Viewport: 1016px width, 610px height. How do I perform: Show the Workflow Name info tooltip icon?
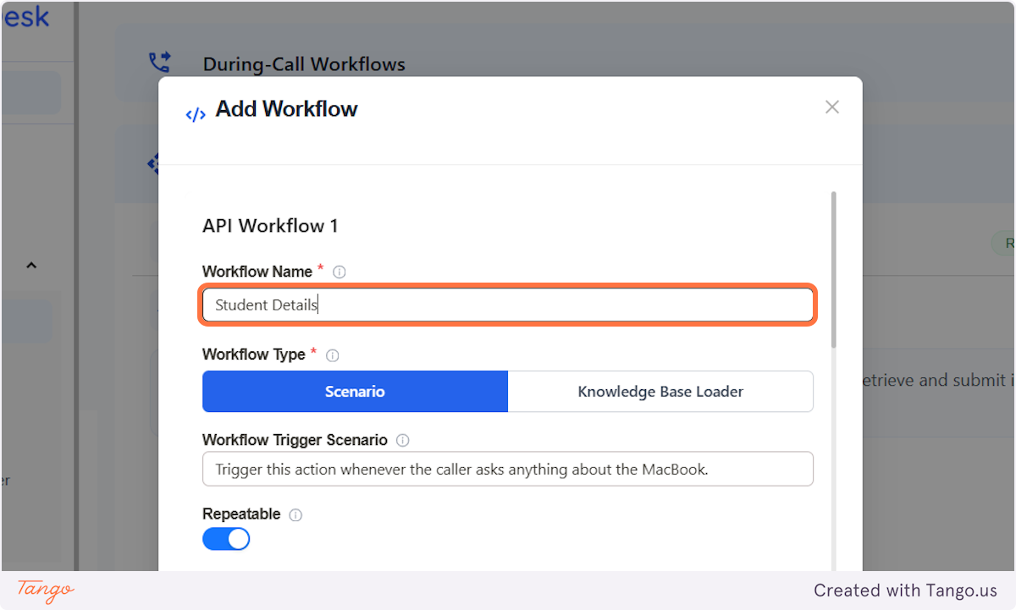point(340,272)
